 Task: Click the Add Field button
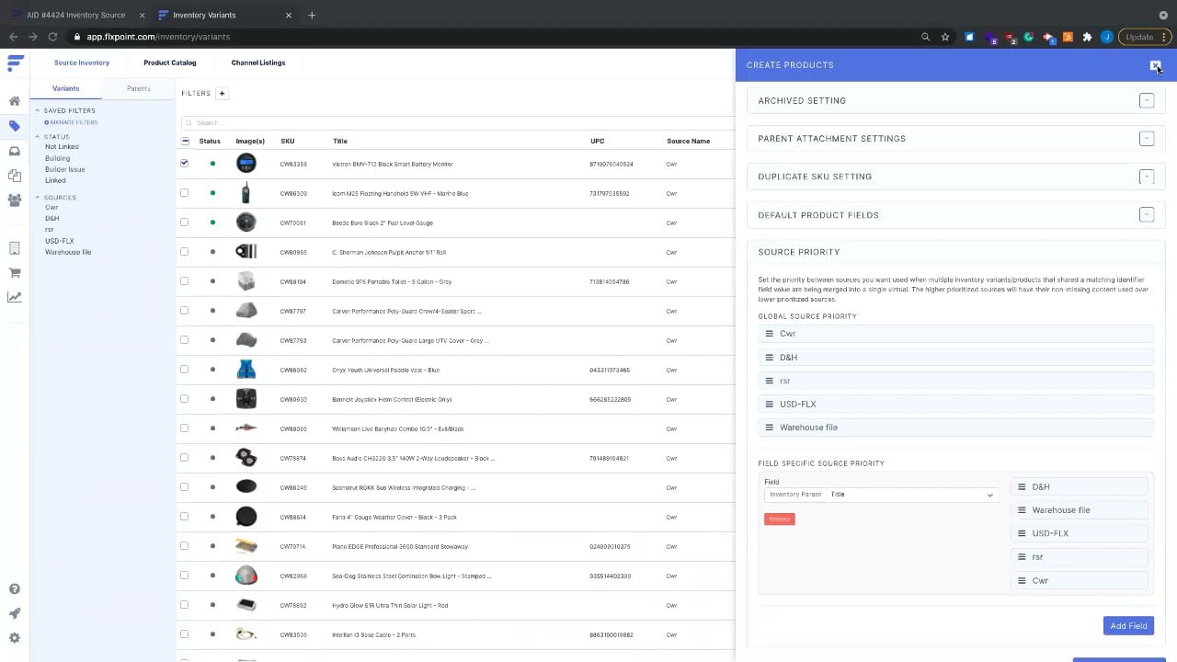tap(1128, 626)
